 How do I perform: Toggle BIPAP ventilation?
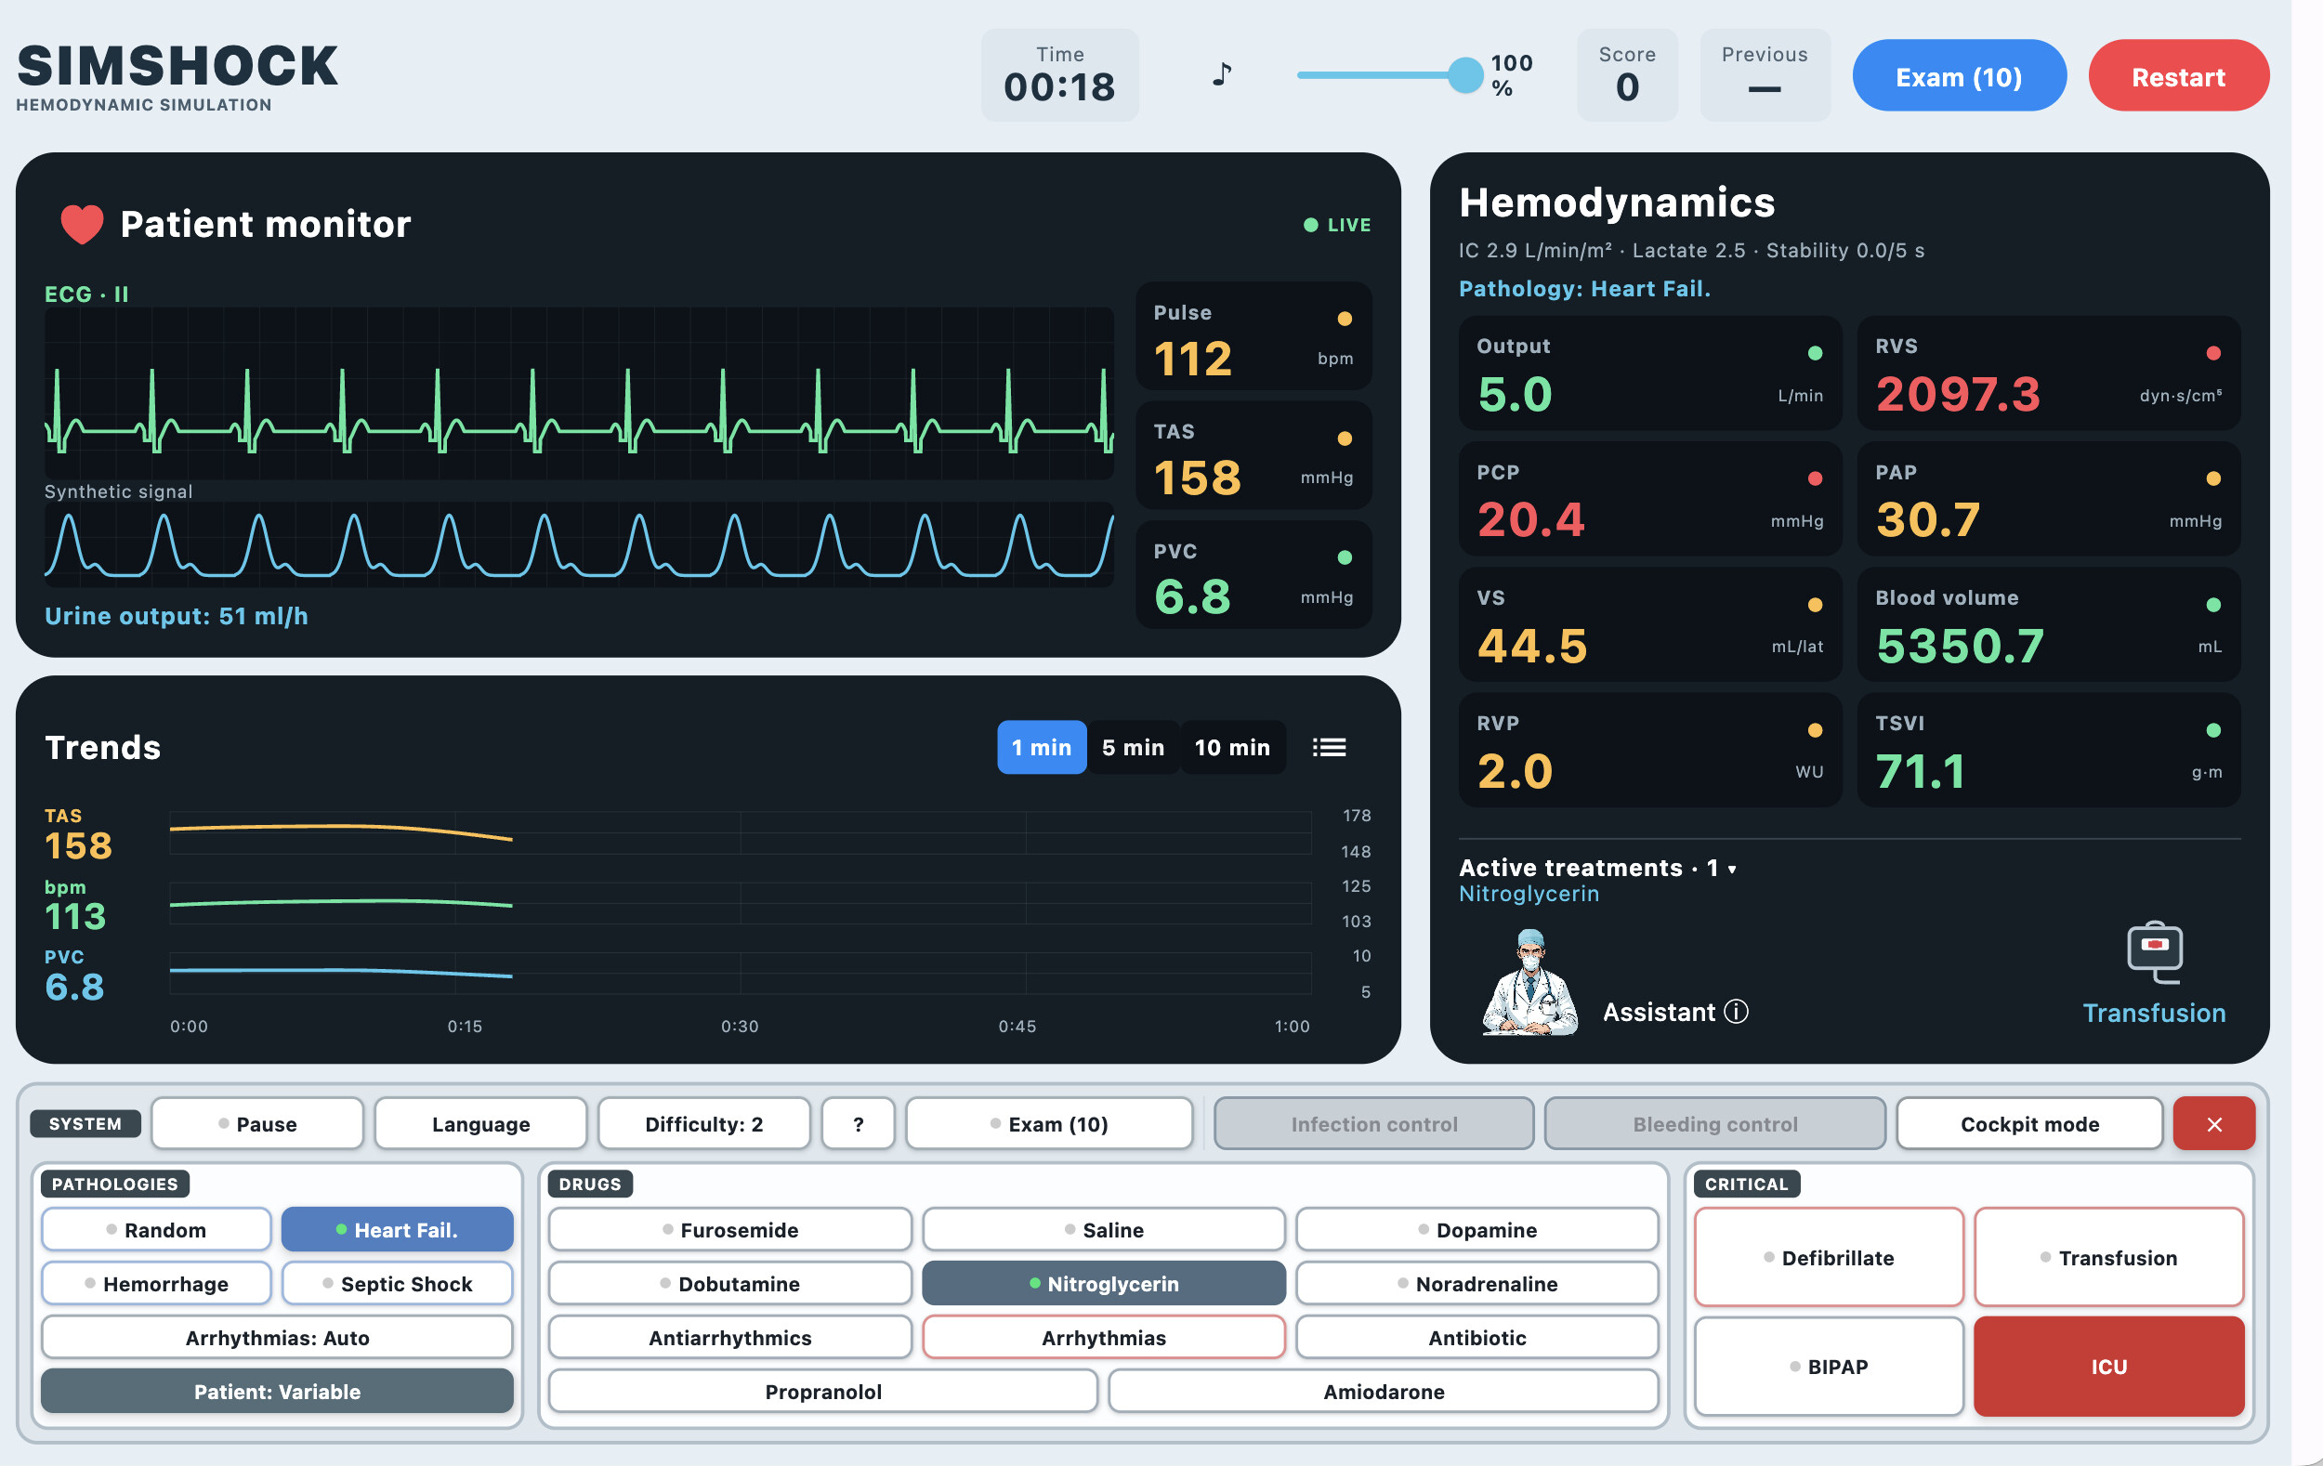tap(1829, 1367)
